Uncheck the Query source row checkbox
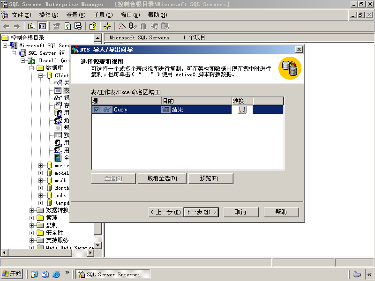This screenshot has width=375, height=281. point(97,110)
